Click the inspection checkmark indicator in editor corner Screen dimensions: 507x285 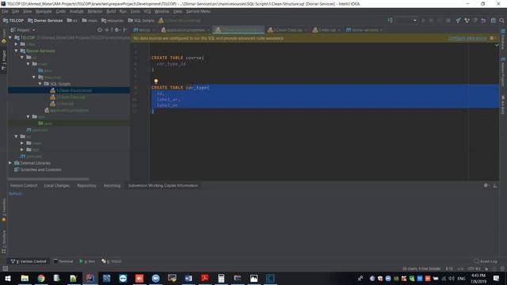[497, 45]
